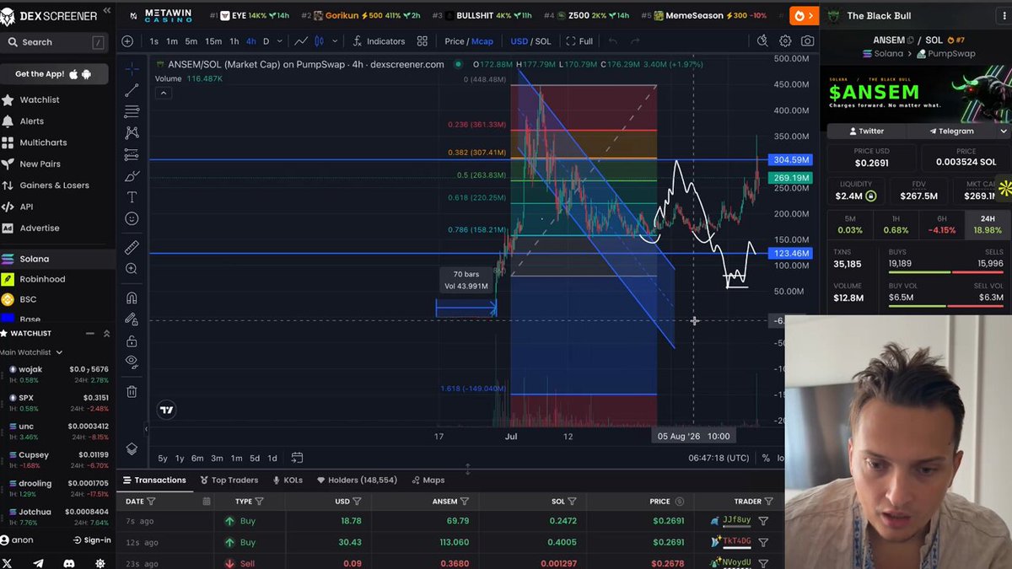Collapse the Watchlist panel chevrons
This screenshot has height=569, width=1012.
106,333
